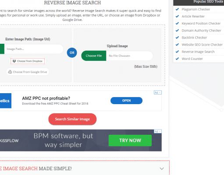Click TRY NOW on Kissflow ad
Screen dimensions: 224x175
tap(130, 140)
